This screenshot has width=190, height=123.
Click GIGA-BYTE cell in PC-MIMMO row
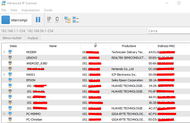click(128, 114)
